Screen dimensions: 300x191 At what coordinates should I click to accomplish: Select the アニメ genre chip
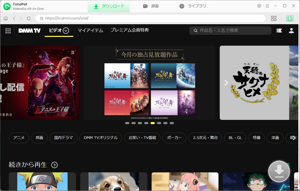[x=19, y=137]
